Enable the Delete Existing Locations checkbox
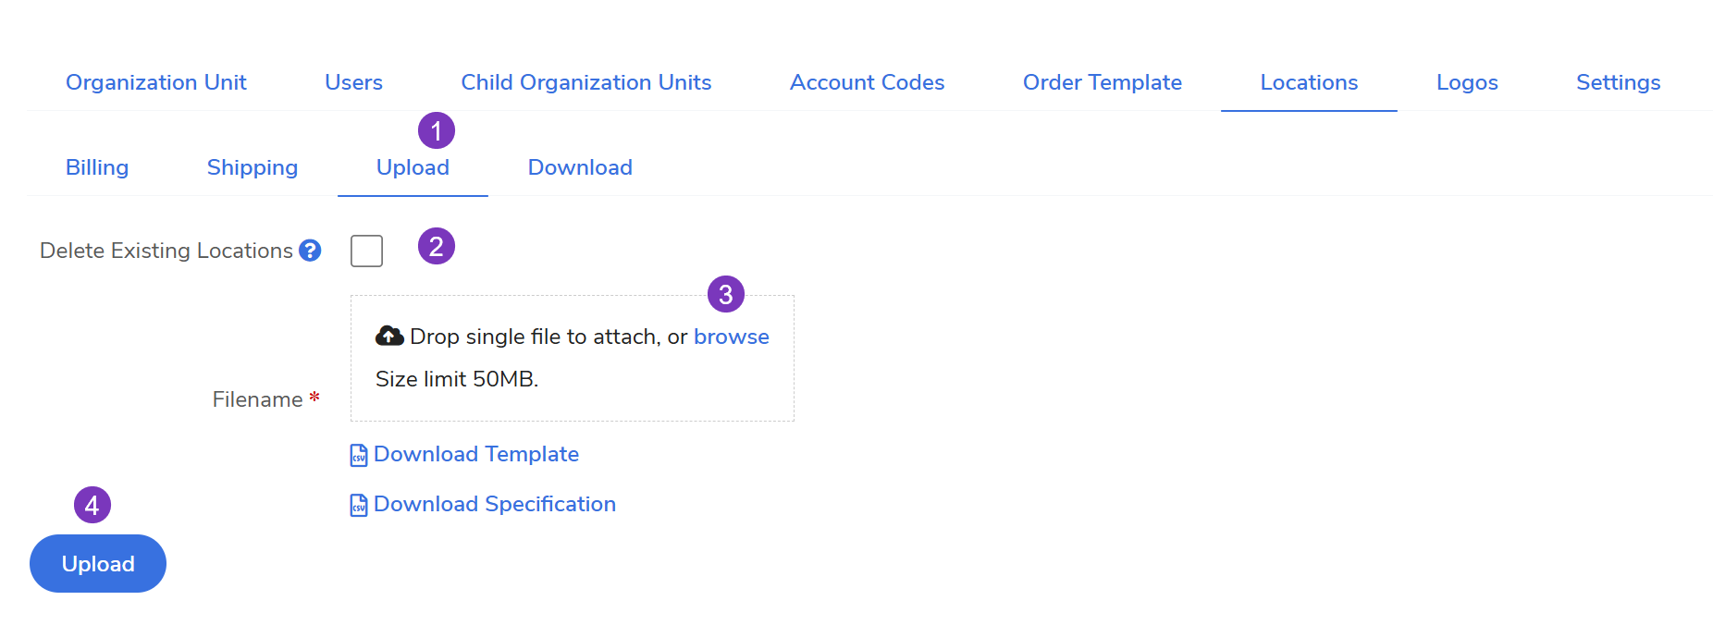1713x625 pixels. click(x=366, y=251)
